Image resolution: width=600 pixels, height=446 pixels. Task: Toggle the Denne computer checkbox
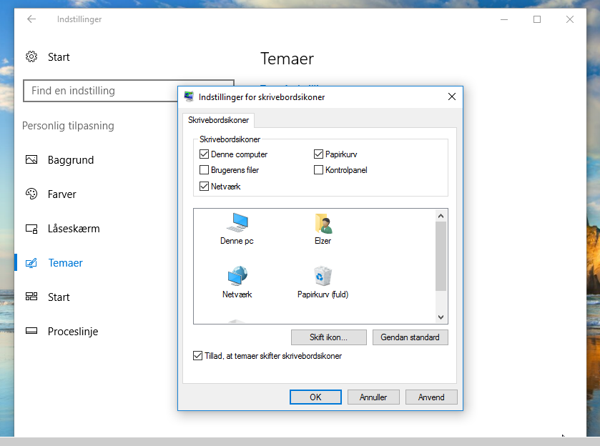pos(204,154)
